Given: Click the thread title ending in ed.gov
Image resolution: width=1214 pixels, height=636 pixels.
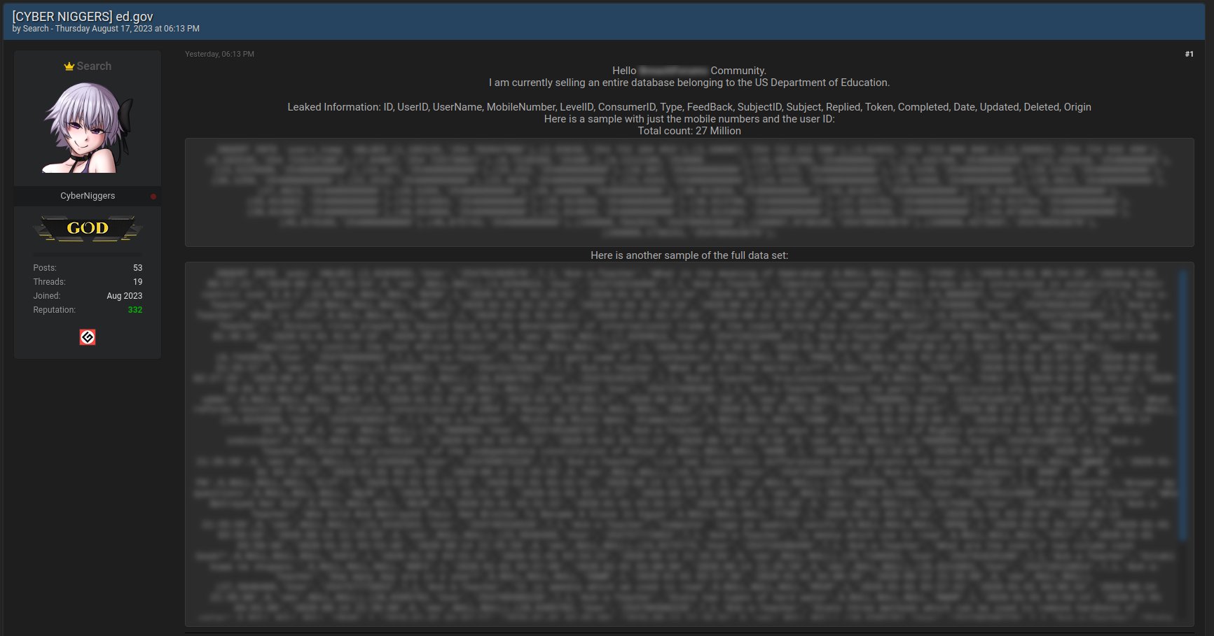Looking at the screenshot, I should click(83, 16).
